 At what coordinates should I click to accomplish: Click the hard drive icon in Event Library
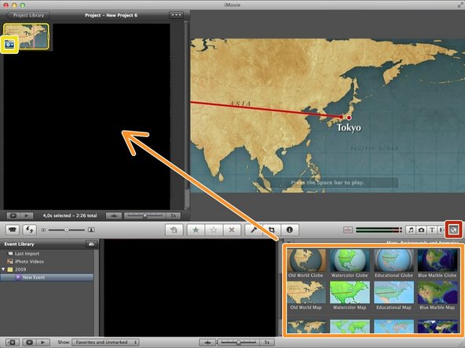coord(91,244)
